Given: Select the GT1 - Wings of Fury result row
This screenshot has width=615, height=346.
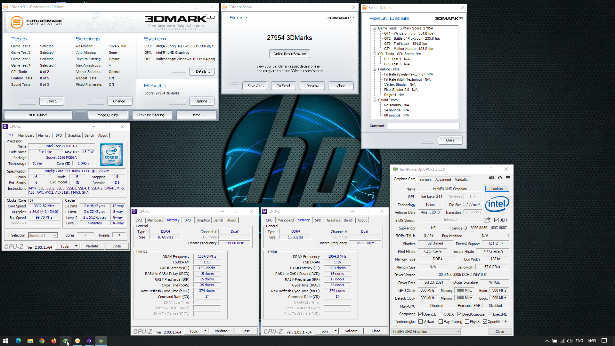Looking at the screenshot, I should tap(409, 33).
